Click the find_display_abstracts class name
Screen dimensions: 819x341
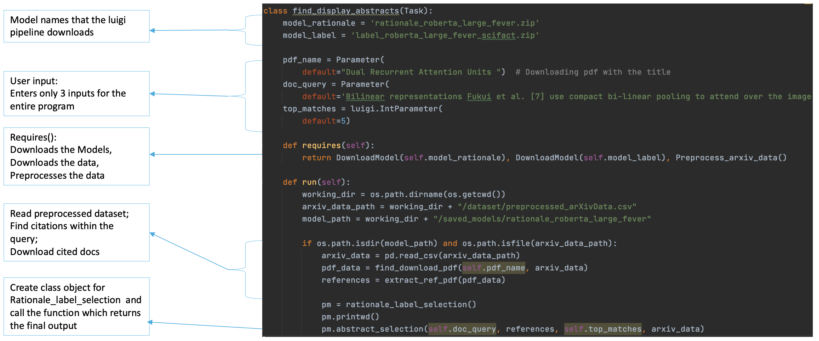[345, 11]
